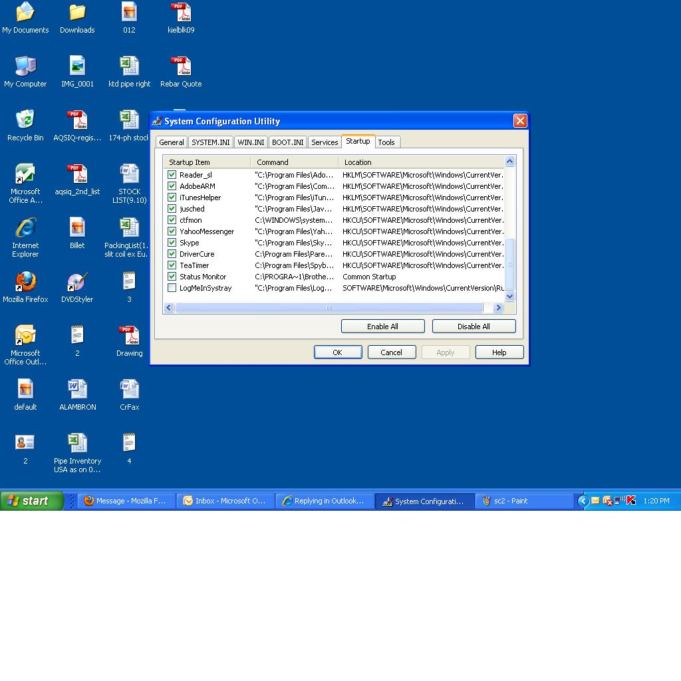The width and height of the screenshot is (681, 681).
Task: Uncheck the iTunesHelper startup item
Action: click(172, 197)
